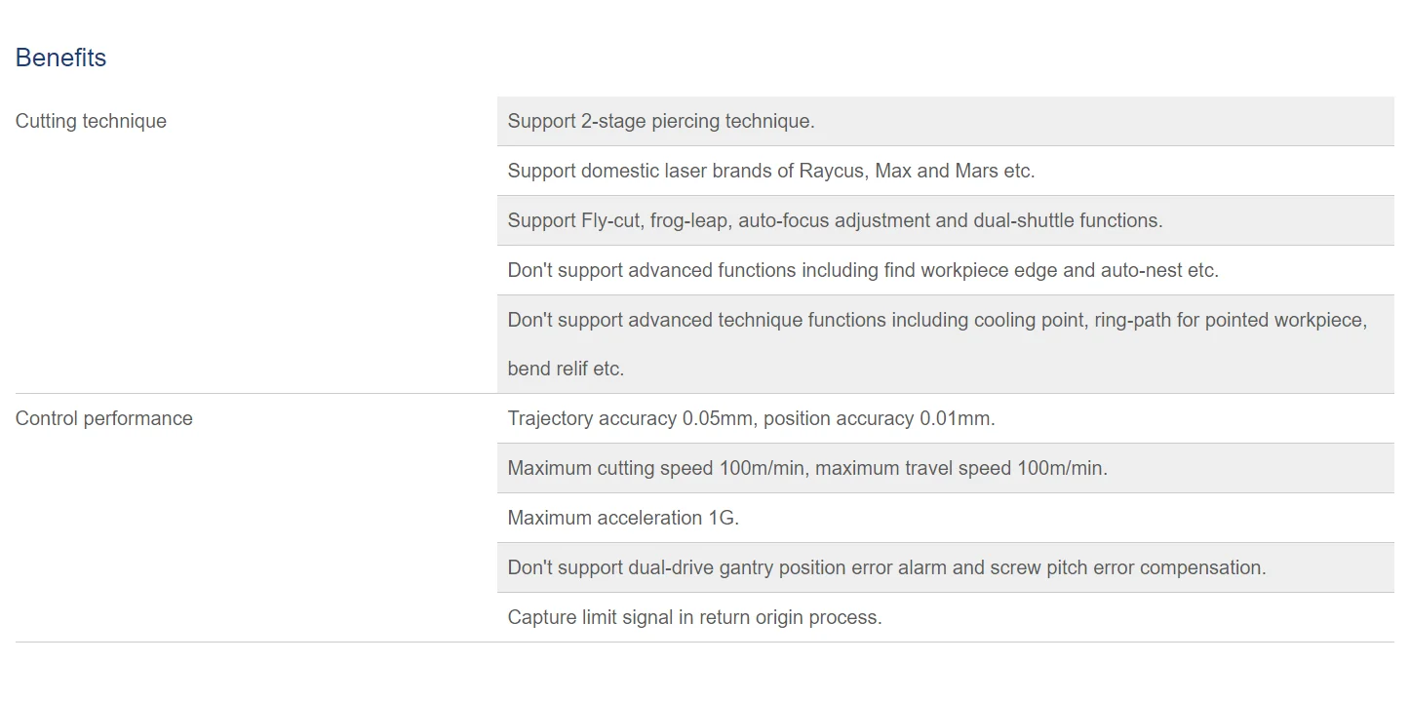1410x701 pixels.
Task: Click "maximum travel speed 100m/min" text
Action: pos(960,468)
